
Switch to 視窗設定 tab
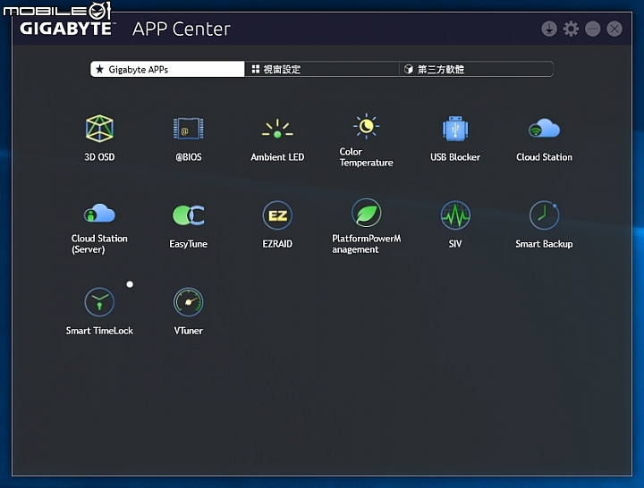(x=322, y=69)
